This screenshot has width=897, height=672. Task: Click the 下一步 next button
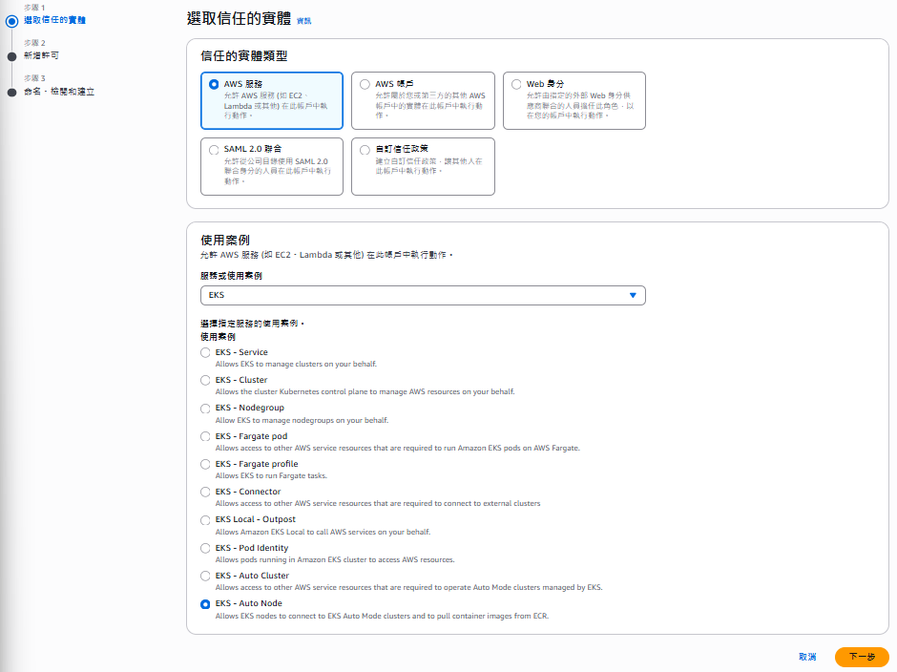coord(862,657)
